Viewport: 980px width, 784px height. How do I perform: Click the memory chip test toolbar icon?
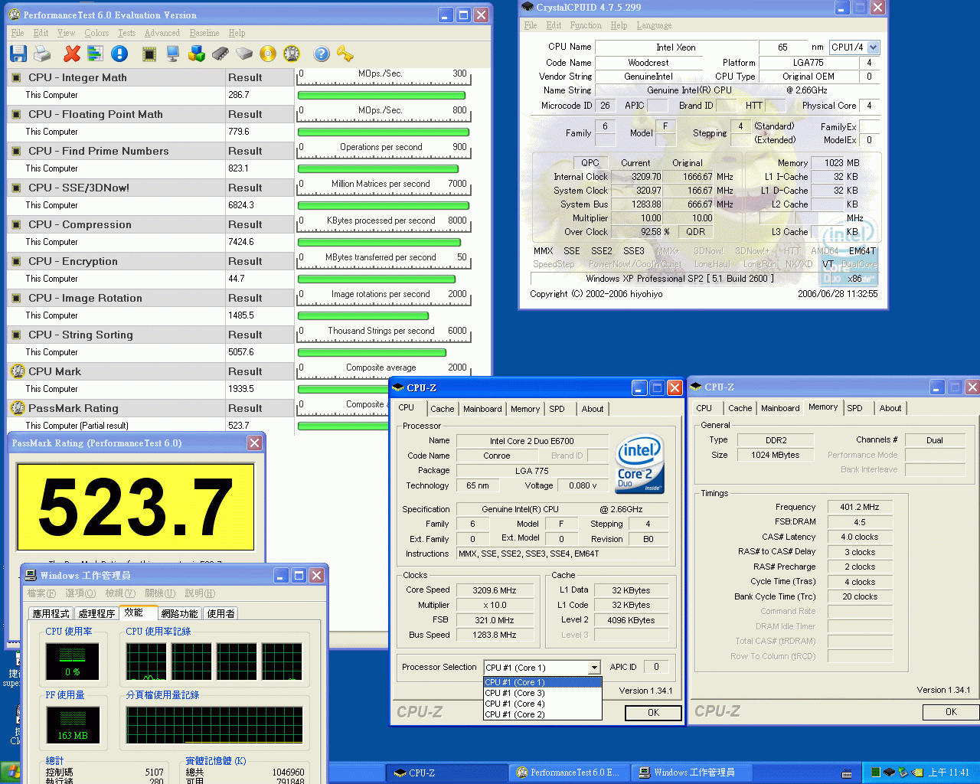coord(220,54)
